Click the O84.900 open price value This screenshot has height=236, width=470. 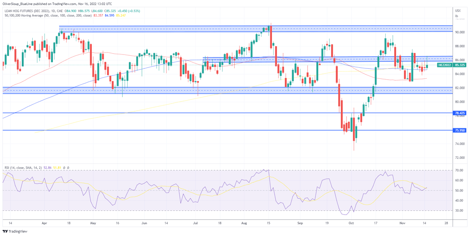coord(70,11)
